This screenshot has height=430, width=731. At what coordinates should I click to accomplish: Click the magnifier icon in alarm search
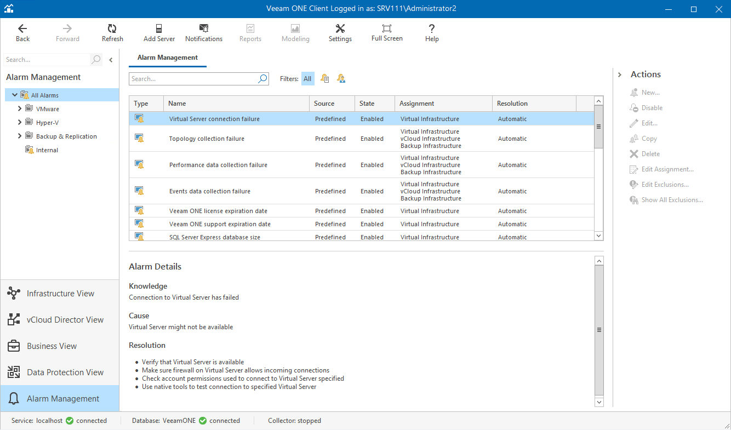[262, 79]
